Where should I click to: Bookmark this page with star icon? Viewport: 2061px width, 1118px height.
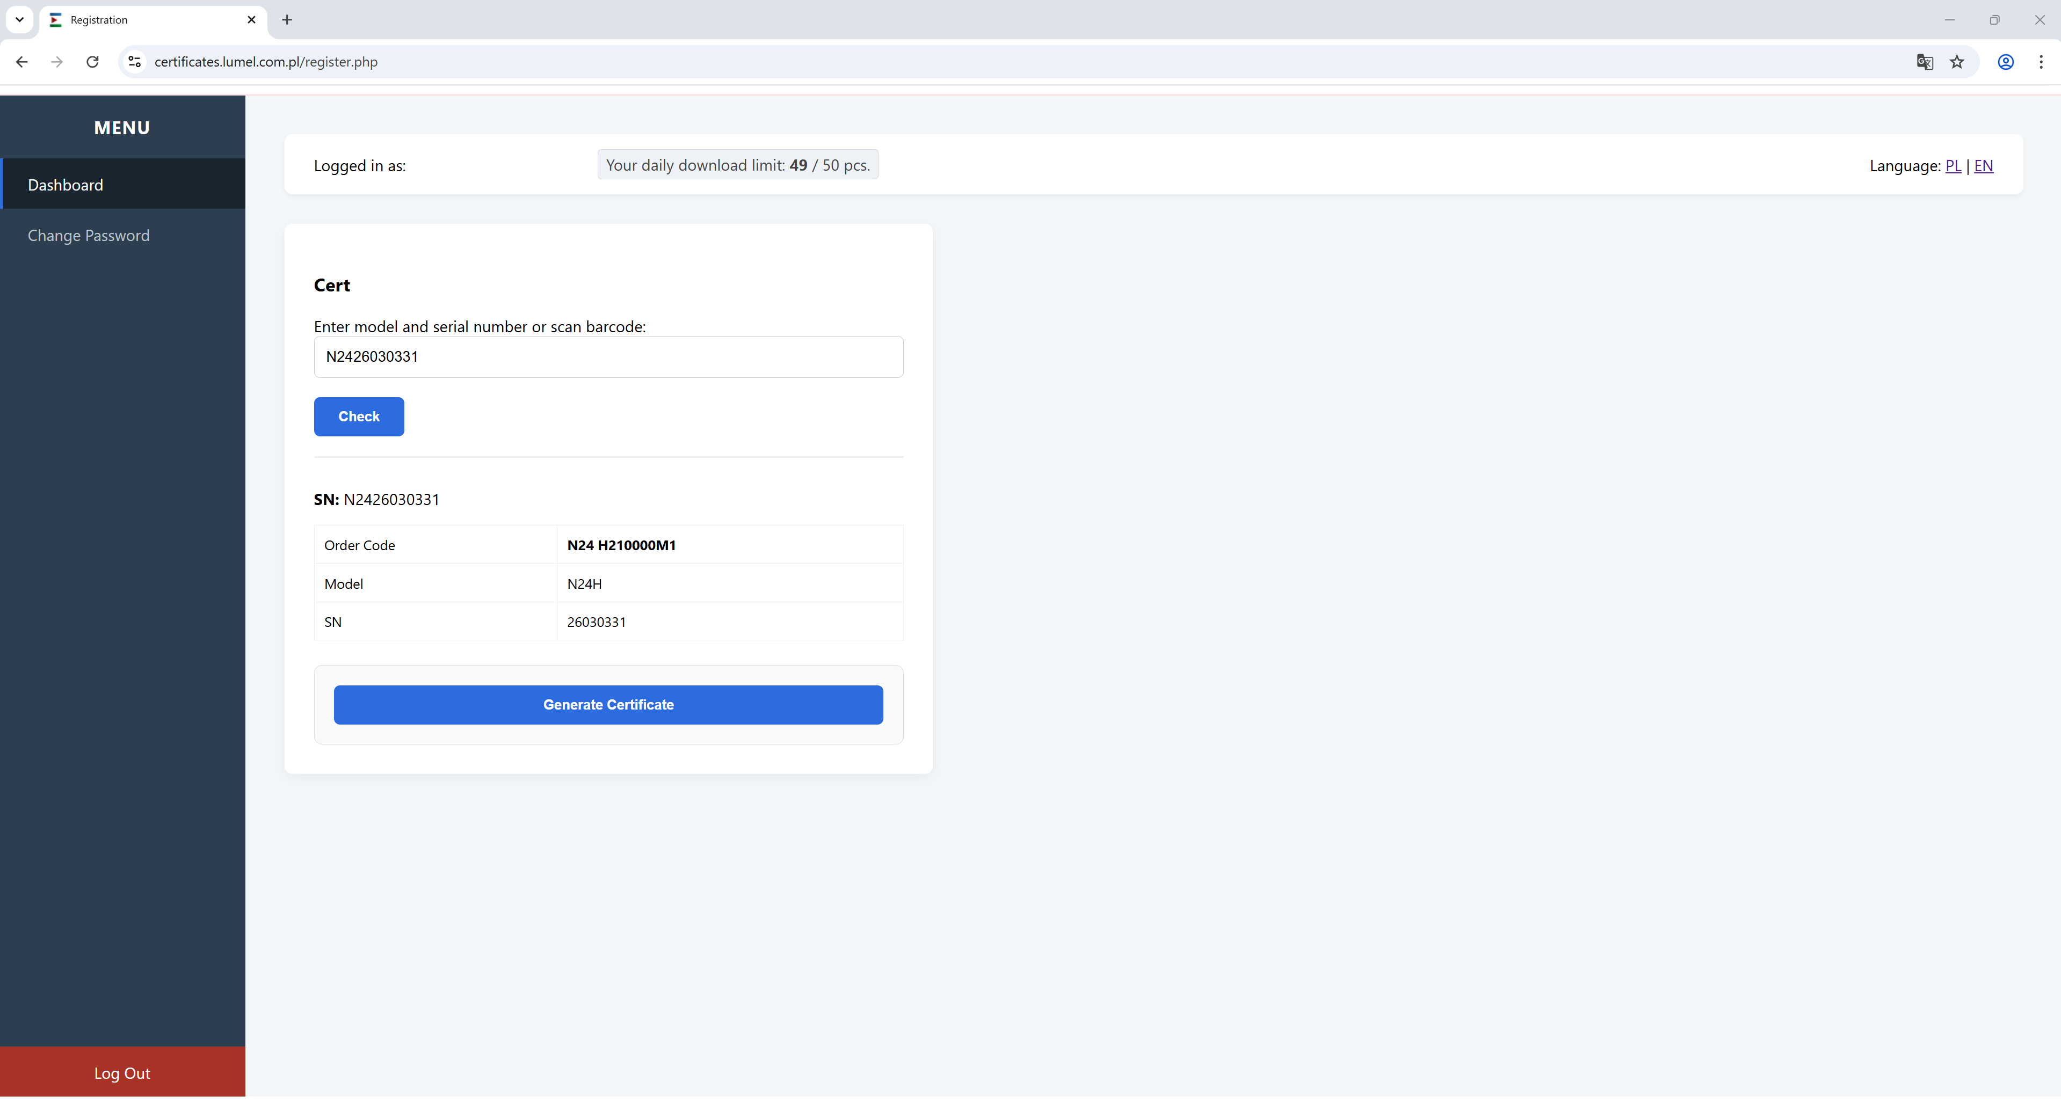pyautogui.click(x=1957, y=62)
